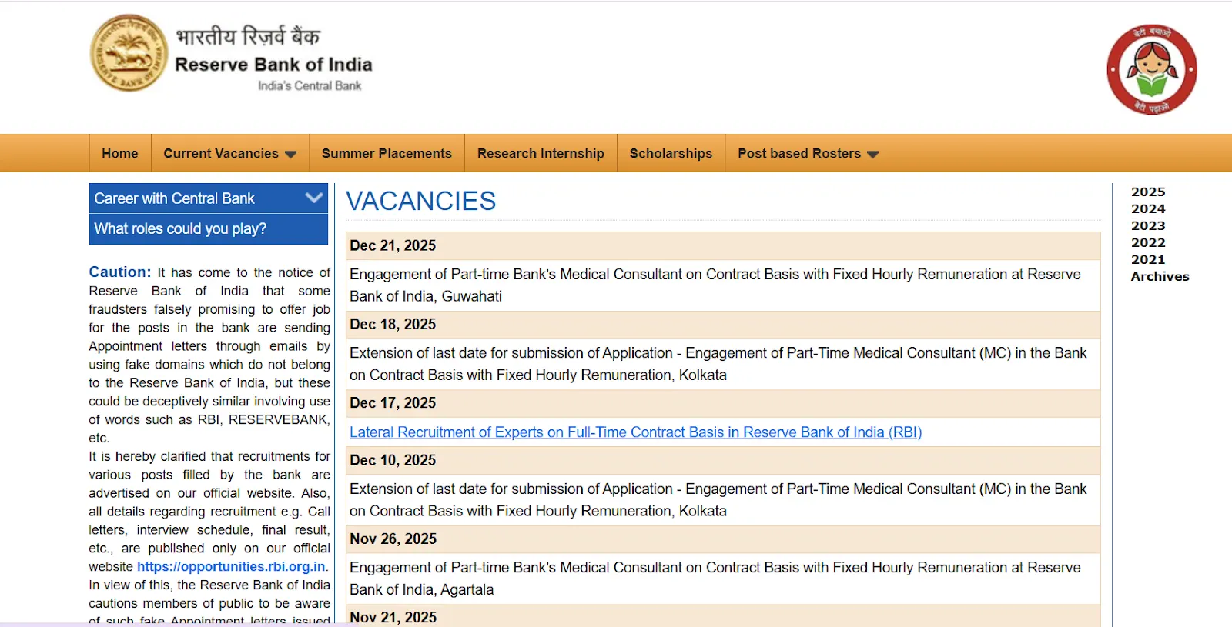Click the Hindi bank name heading
This screenshot has height=627, width=1232.
click(x=248, y=36)
